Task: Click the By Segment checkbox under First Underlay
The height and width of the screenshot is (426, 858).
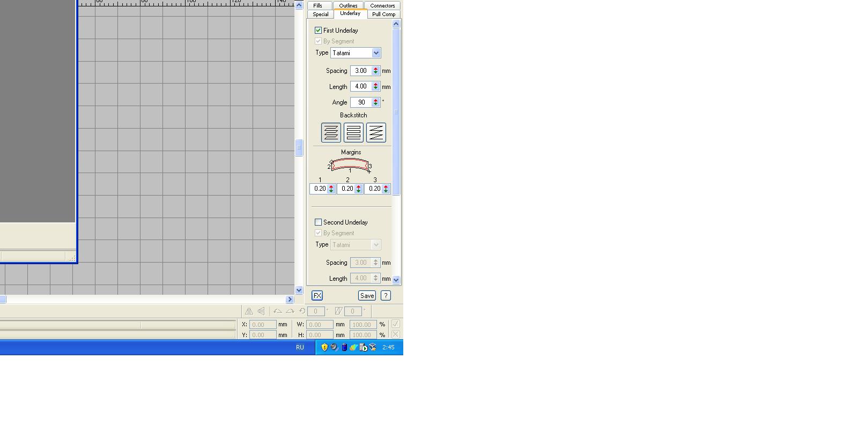Action: [318, 41]
